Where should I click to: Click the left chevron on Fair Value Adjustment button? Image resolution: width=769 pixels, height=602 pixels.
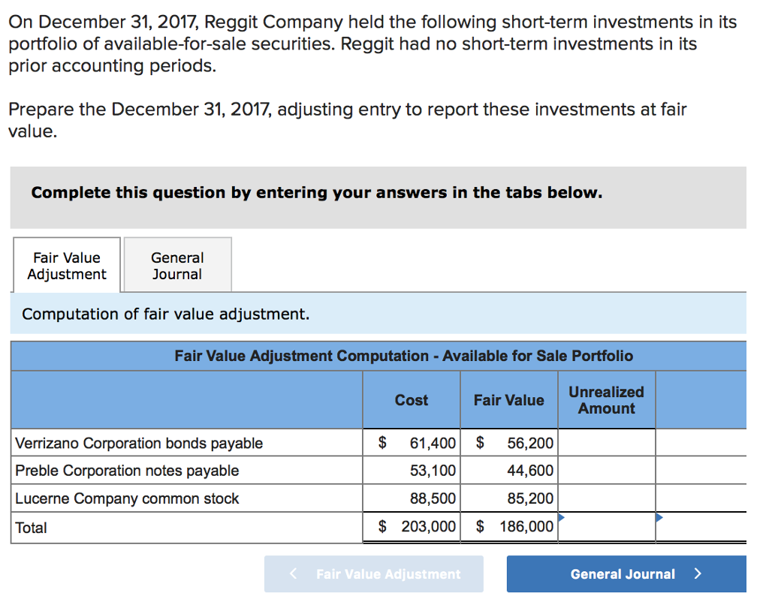click(x=293, y=574)
